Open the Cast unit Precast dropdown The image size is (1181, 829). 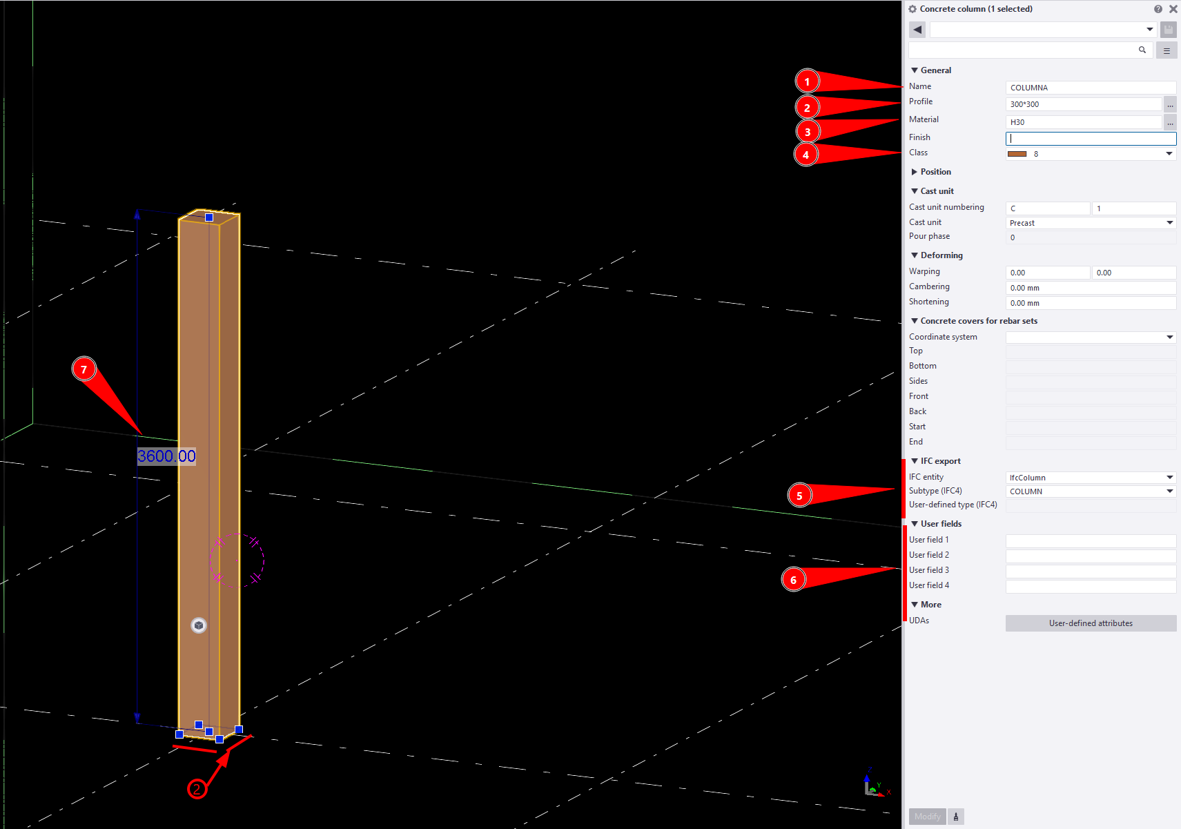point(1169,223)
